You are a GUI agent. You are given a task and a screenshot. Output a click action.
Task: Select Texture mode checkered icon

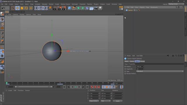[x=2, y=24]
